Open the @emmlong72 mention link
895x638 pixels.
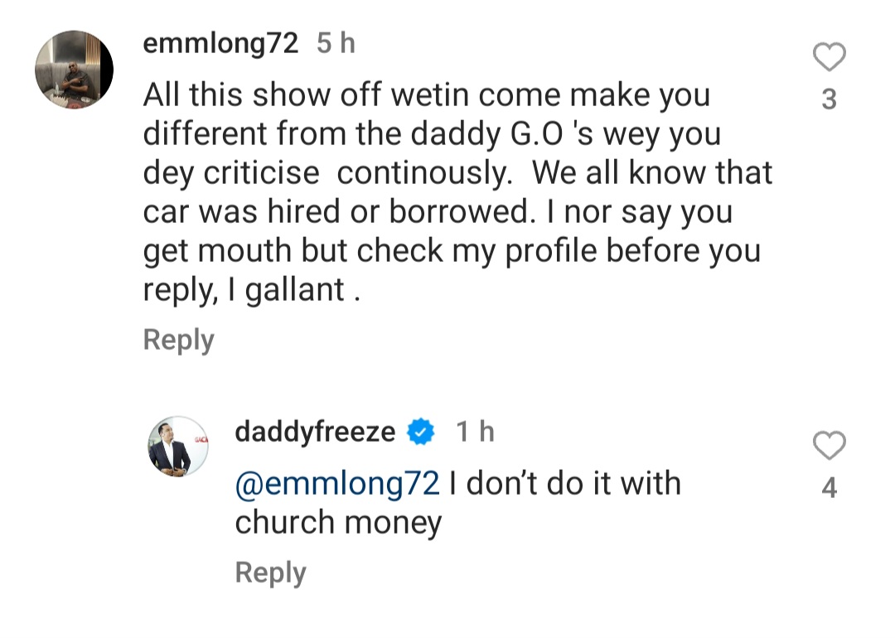coord(336,482)
